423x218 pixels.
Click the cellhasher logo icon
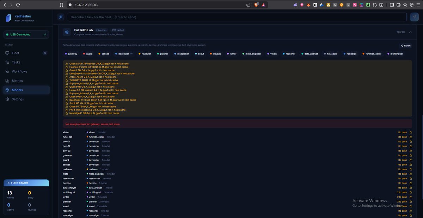(x=8, y=18)
